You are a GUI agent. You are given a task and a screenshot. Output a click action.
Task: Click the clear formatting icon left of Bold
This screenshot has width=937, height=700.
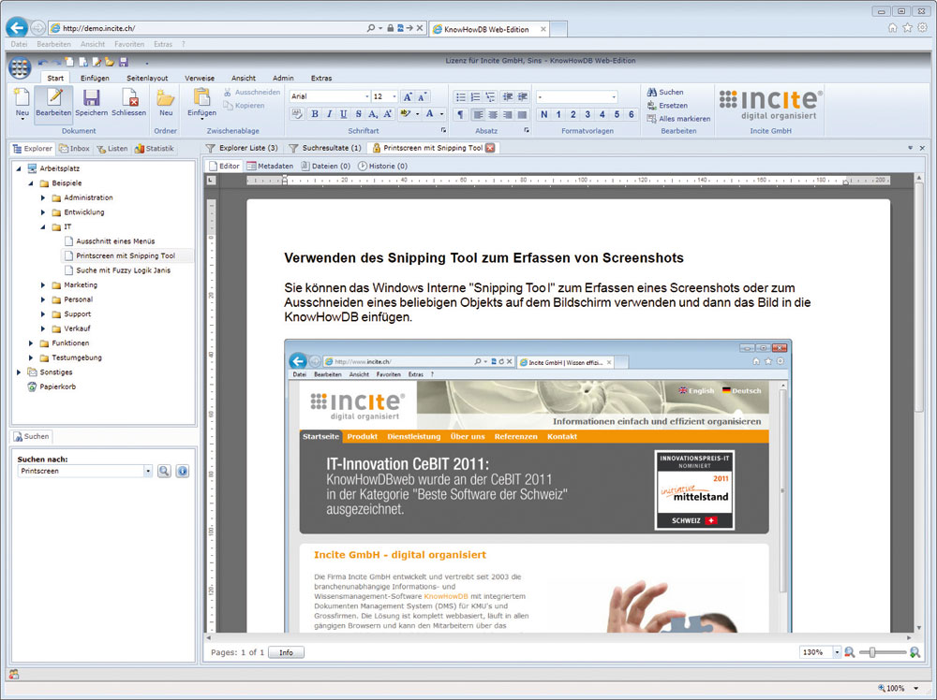click(297, 114)
